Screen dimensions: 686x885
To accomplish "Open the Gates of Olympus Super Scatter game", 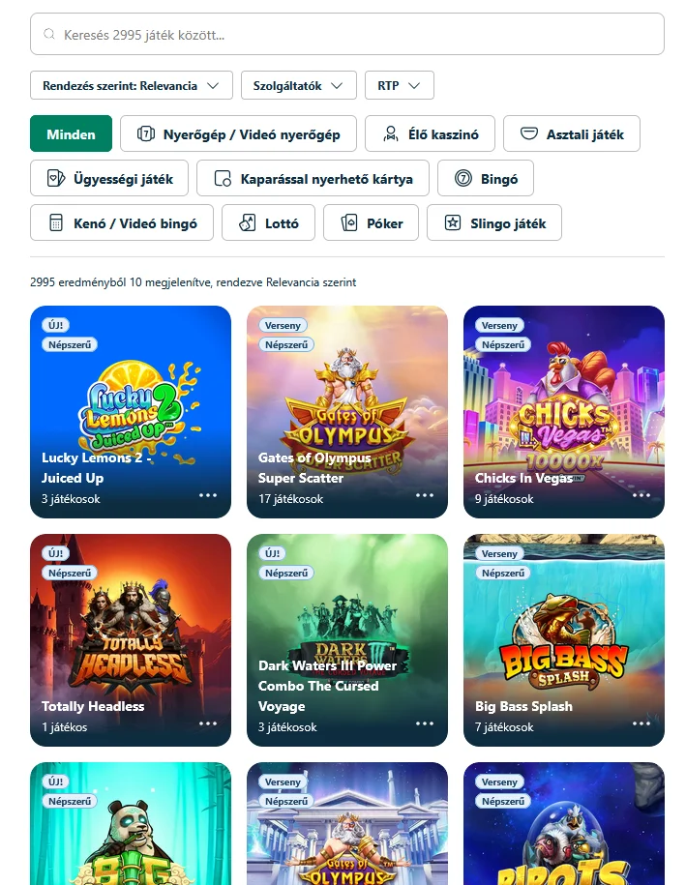I will (x=346, y=406).
